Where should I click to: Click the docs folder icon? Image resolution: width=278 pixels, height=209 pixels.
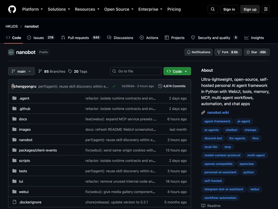14,119
